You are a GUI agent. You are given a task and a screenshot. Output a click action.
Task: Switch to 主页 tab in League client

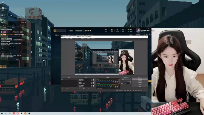[x=71, y=31]
